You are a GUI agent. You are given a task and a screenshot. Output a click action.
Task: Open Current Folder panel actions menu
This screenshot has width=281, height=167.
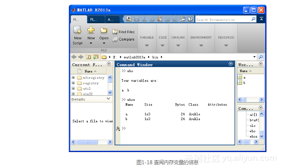(x=109, y=64)
